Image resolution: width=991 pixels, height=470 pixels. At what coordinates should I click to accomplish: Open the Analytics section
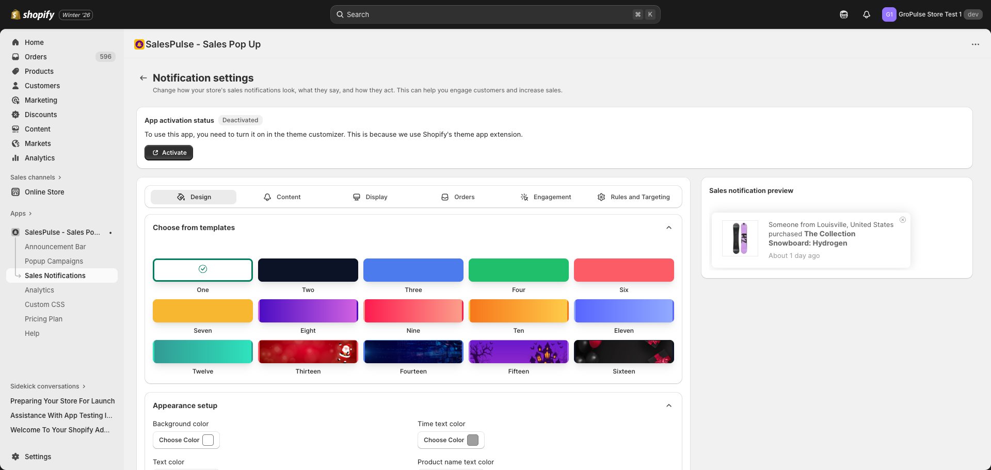pyautogui.click(x=39, y=158)
